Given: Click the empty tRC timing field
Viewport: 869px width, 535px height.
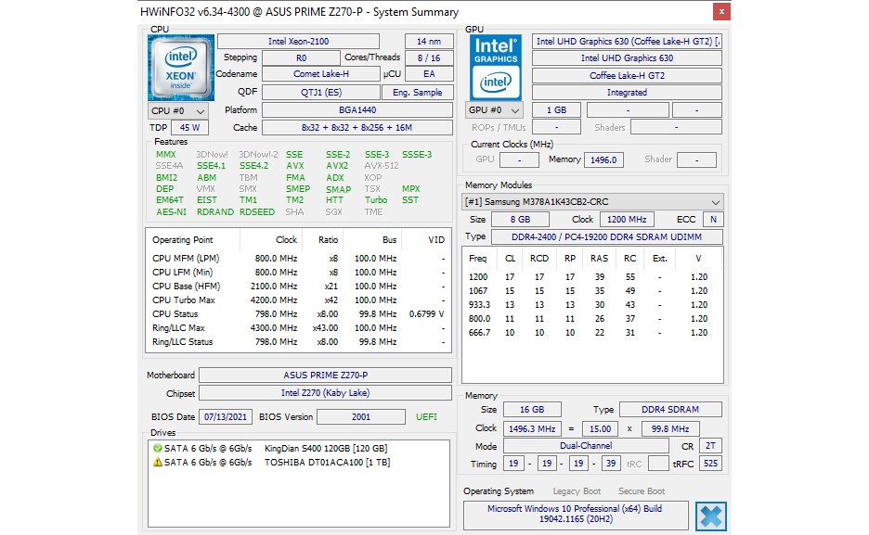Looking at the screenshot, I should pos(658,464).
